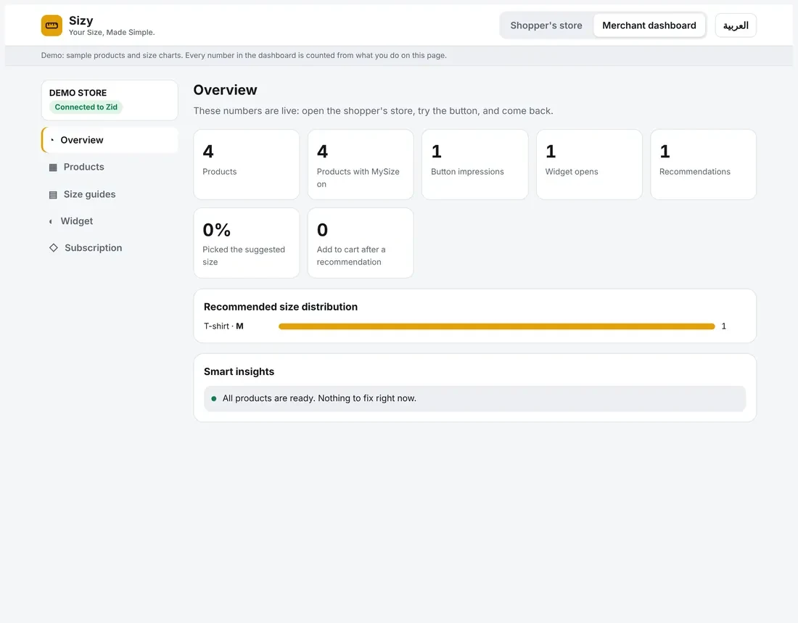Click the Products with MySize on card
This screenshot has width=798, height=623.
(361, 165)
